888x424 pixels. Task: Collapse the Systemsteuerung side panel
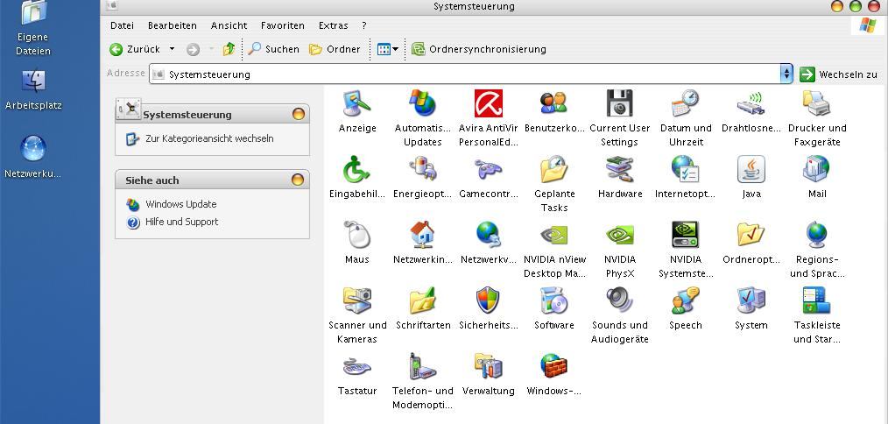click(299, 114)
